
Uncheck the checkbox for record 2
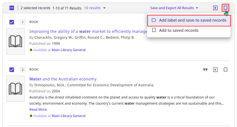[12, 70]
